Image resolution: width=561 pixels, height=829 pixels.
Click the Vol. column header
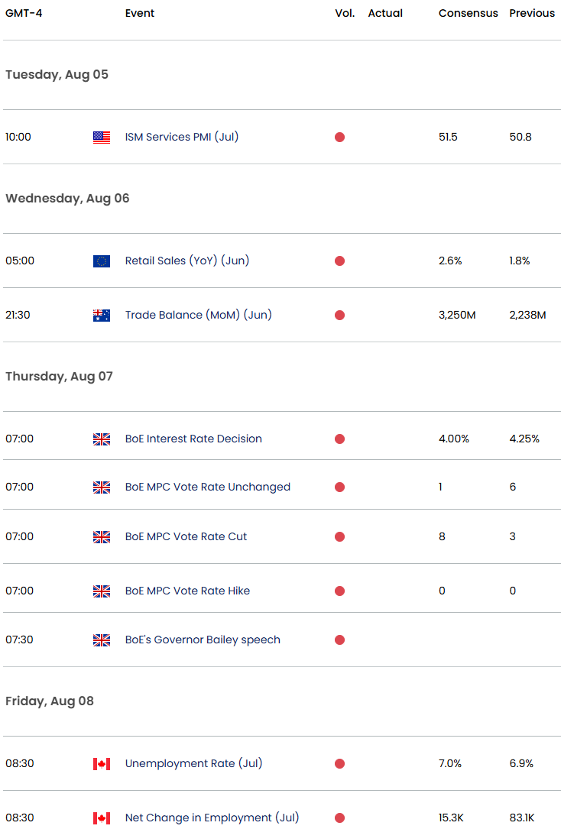pyautogui.click(x=345, y=13)
